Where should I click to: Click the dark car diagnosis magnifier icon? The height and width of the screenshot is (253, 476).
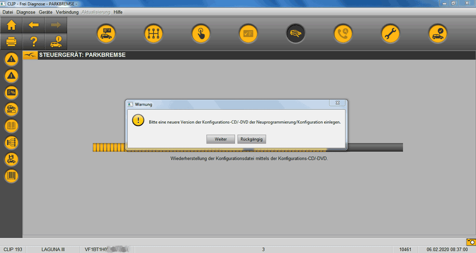[296, 34]
